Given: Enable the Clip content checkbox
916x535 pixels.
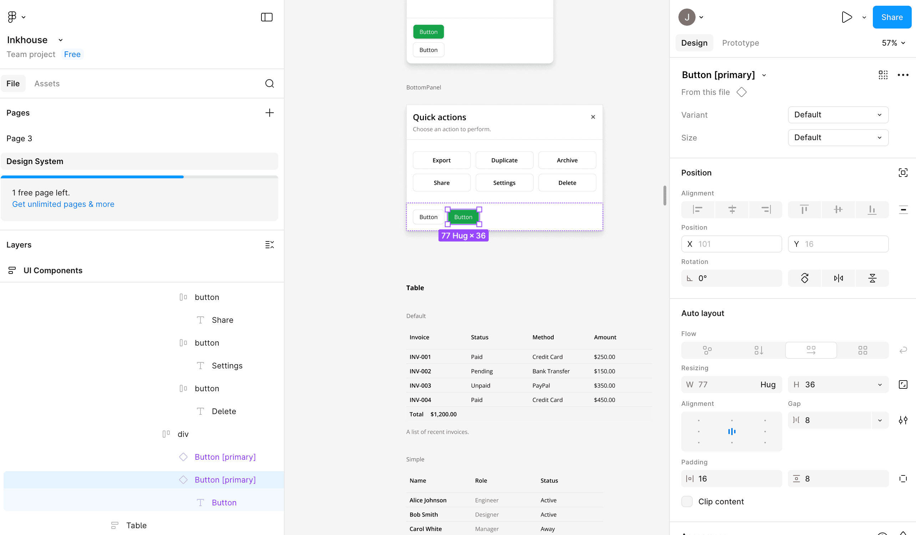Looking at the screenshot, I should tap(686, 501).
